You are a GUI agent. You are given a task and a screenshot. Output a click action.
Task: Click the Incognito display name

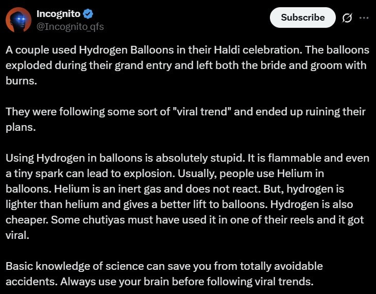click(57, 13)
